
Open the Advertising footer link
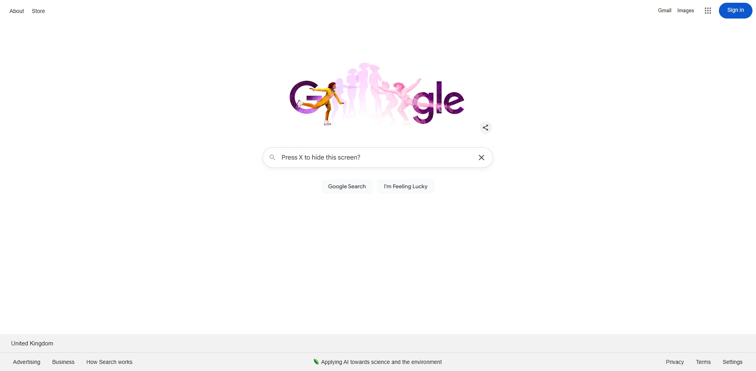coord(26,362)
